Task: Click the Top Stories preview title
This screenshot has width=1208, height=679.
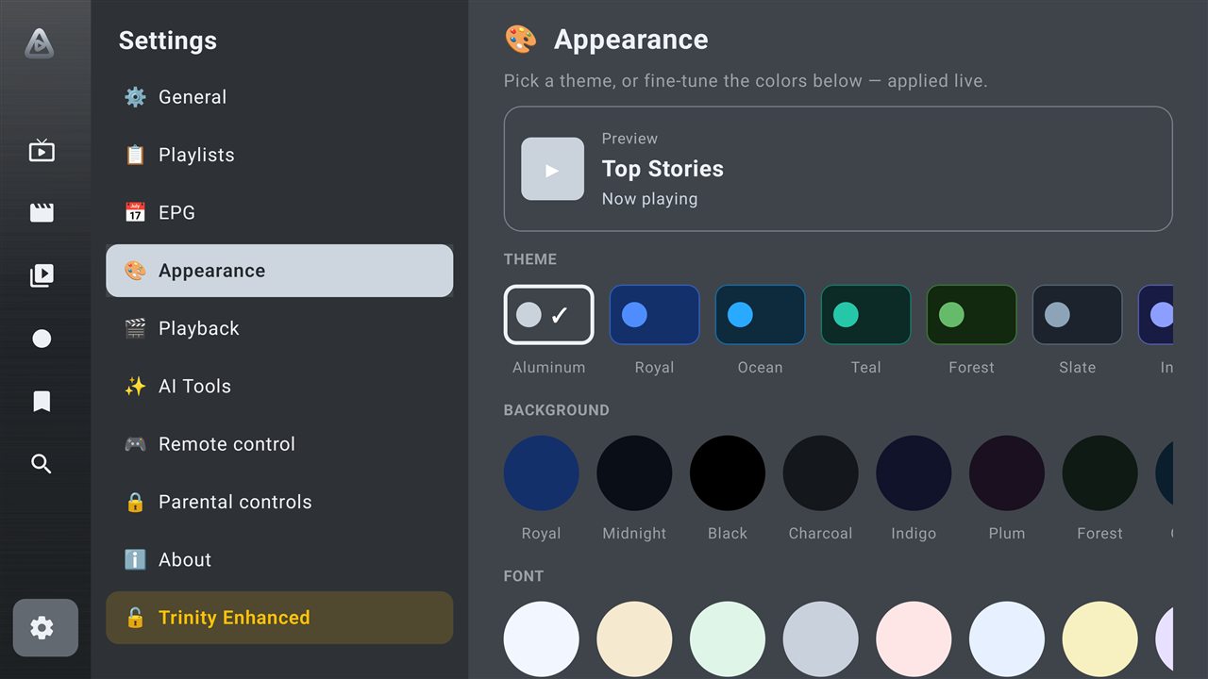Action: (x=663, y=169)
